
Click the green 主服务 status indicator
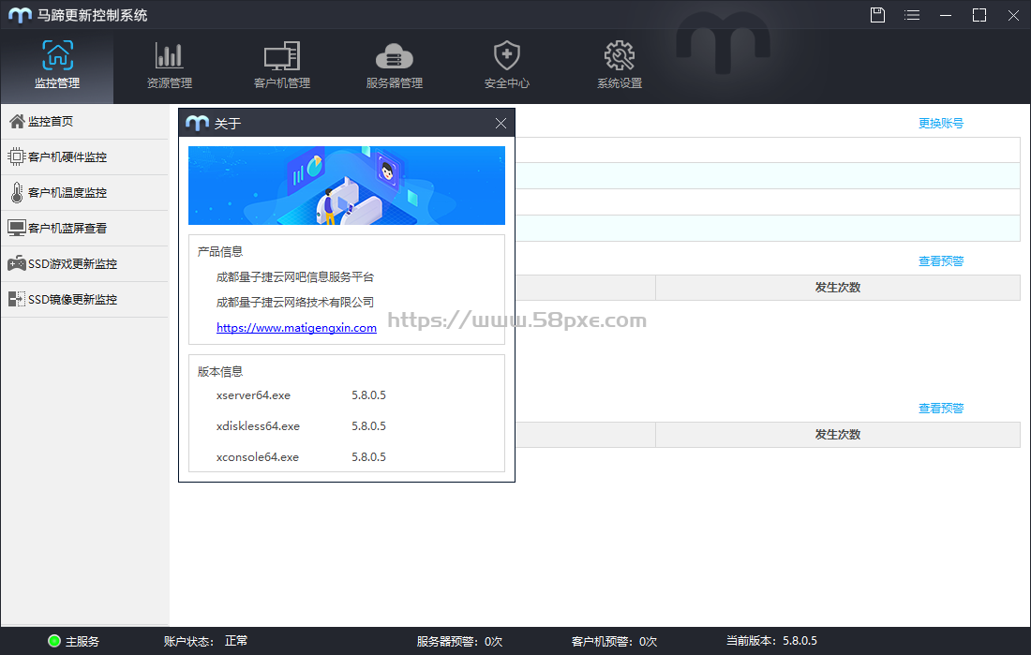(54, 641)
